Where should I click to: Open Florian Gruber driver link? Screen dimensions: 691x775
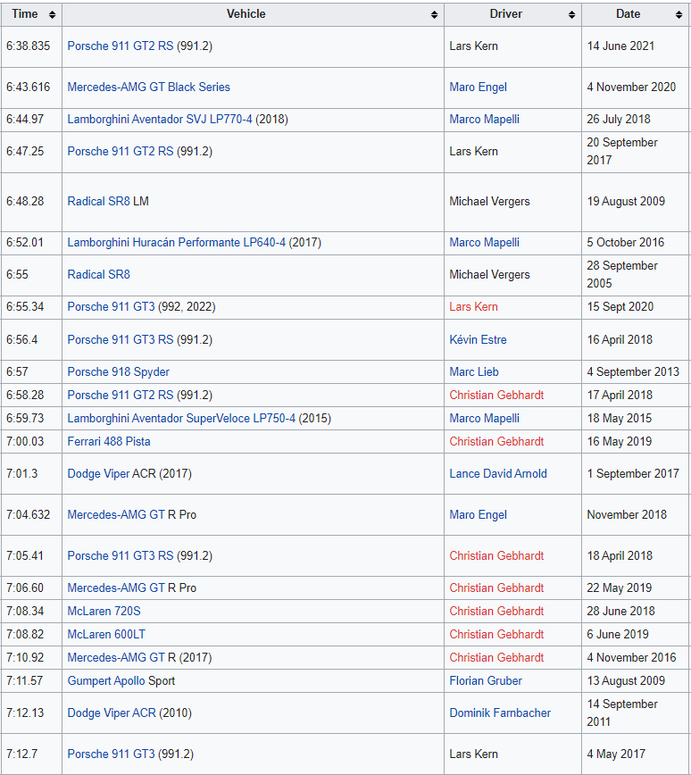point(486,680)
